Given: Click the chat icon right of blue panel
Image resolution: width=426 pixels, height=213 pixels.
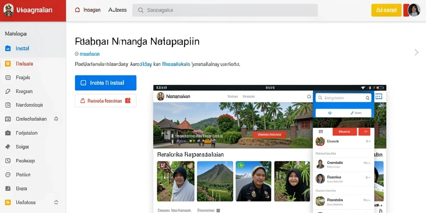Looking at the screenshot, I should pyautogui.click(x=379, y=97).
